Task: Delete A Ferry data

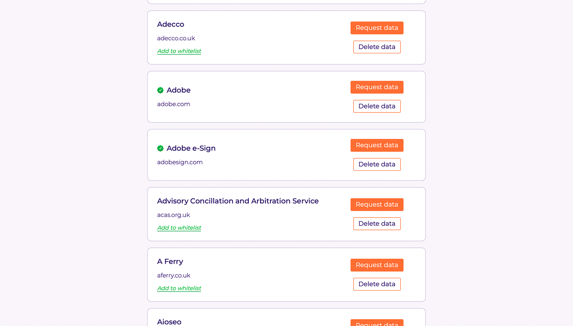Action: click(377, 284)
